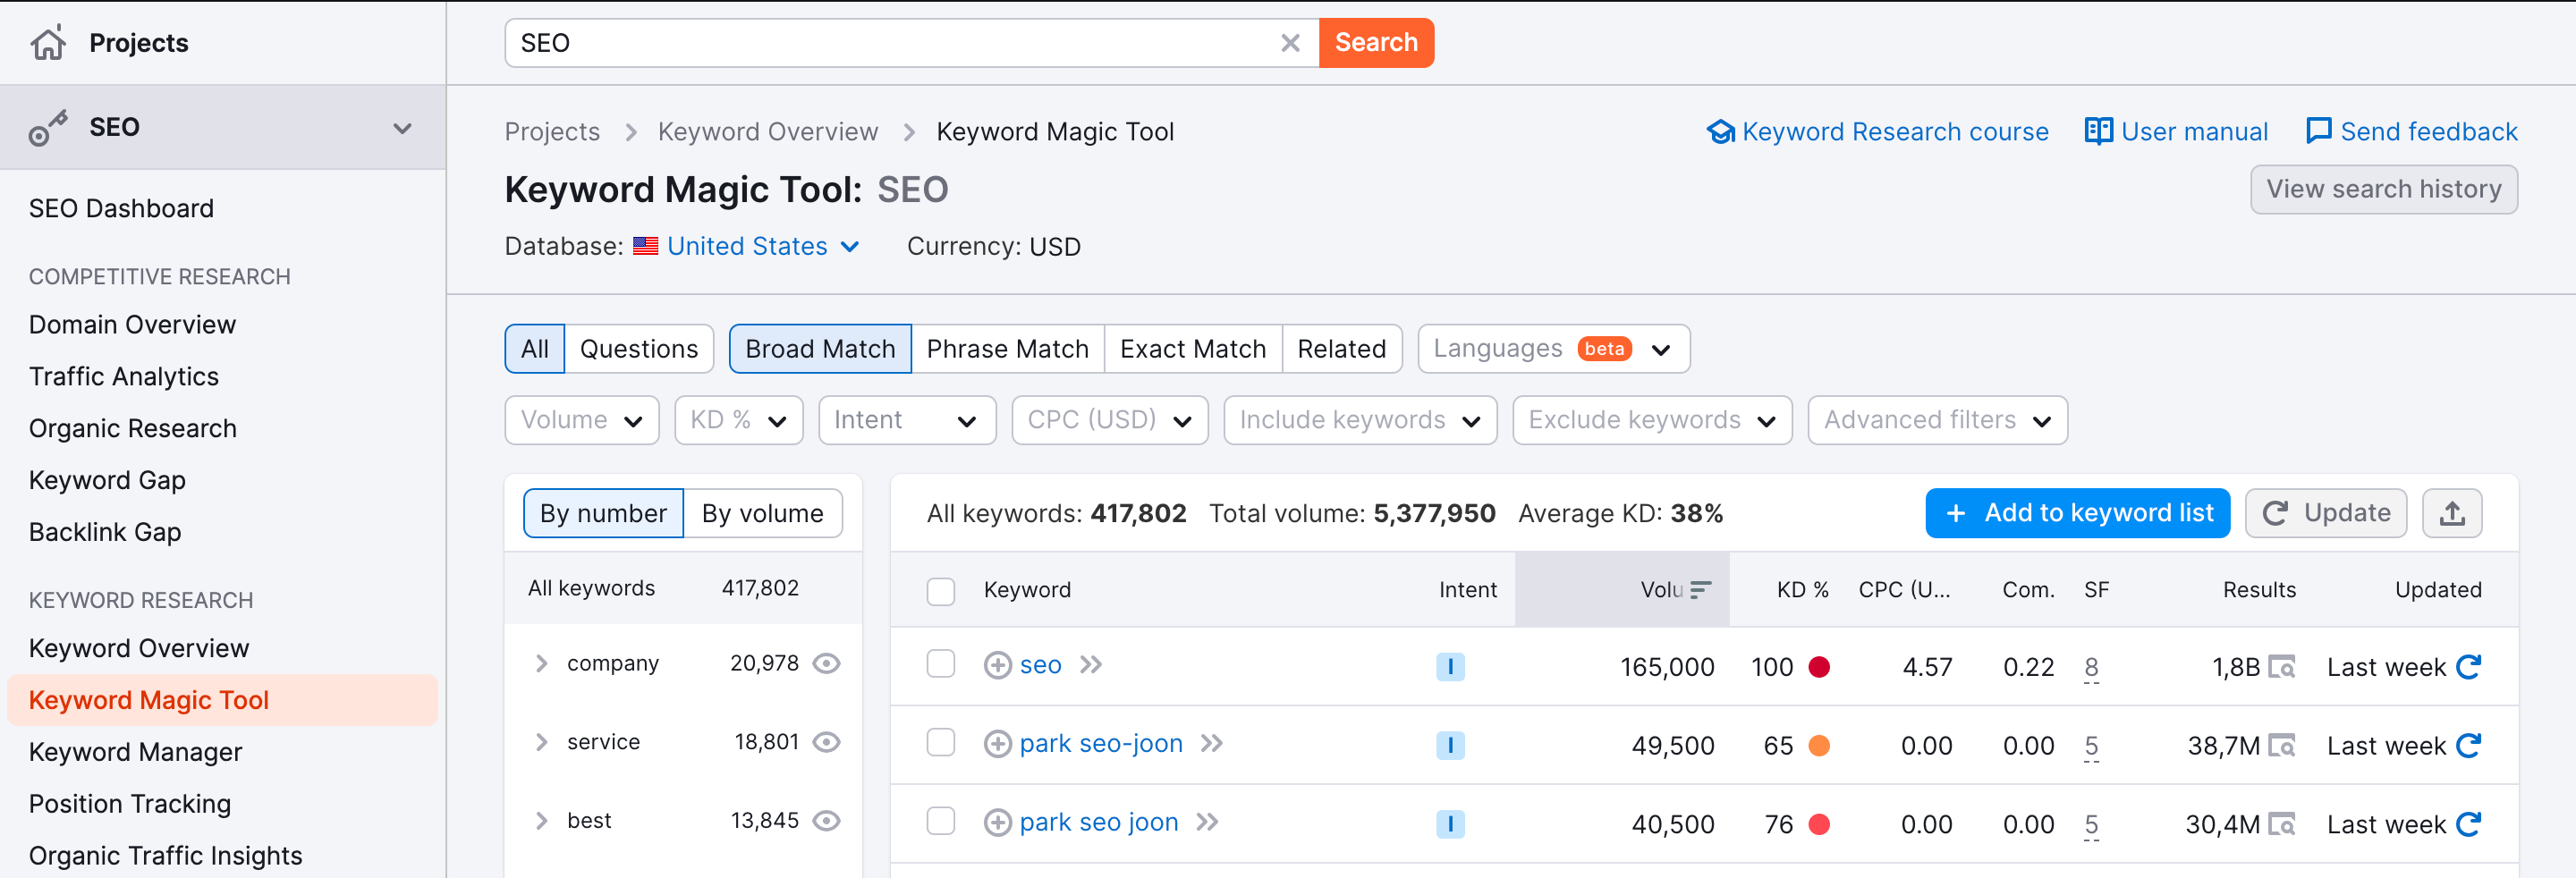Expand the company keyword group
This screenshot has width=2576, height=878.
pyautogui.click(x=541, y=664)
